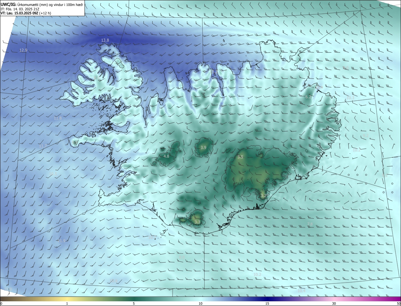Click the color scale tick label 0
Viewport: 401px width, 306px height.
[x=1, y=303]
